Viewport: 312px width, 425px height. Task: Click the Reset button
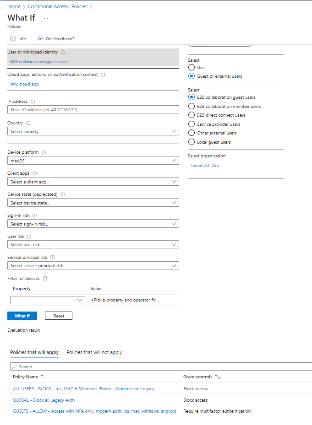tap(59, 316)
